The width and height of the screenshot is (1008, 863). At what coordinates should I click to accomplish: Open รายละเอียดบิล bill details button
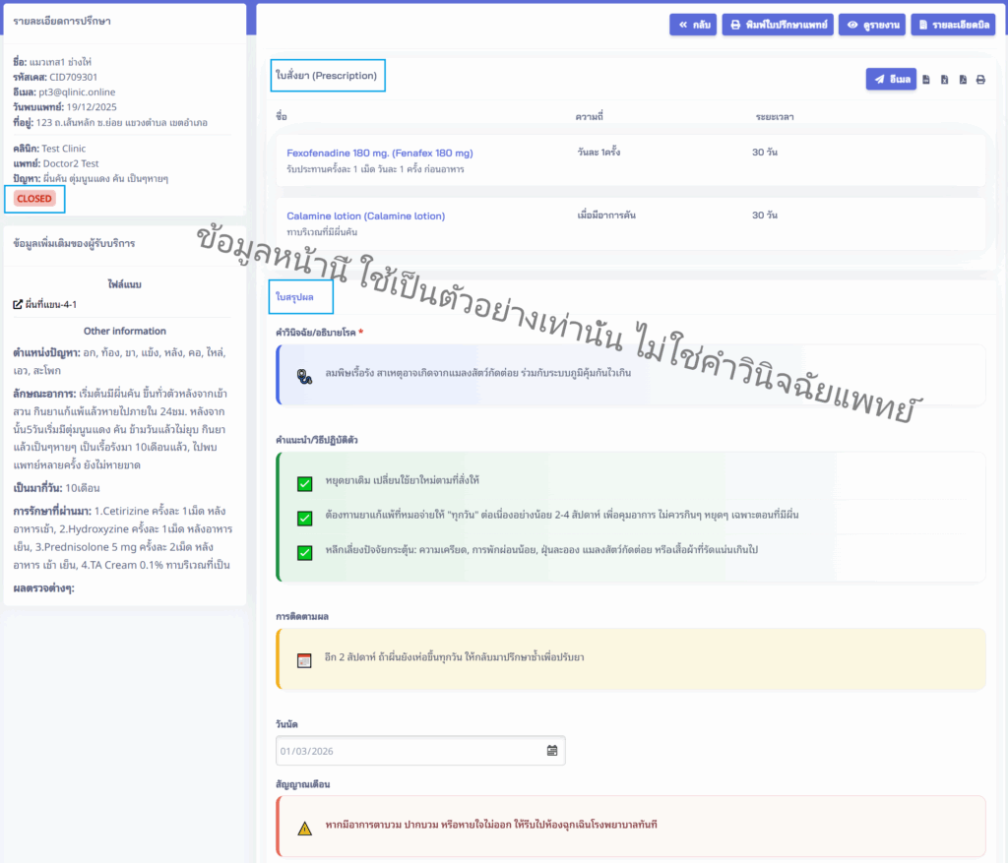(953, 25)
